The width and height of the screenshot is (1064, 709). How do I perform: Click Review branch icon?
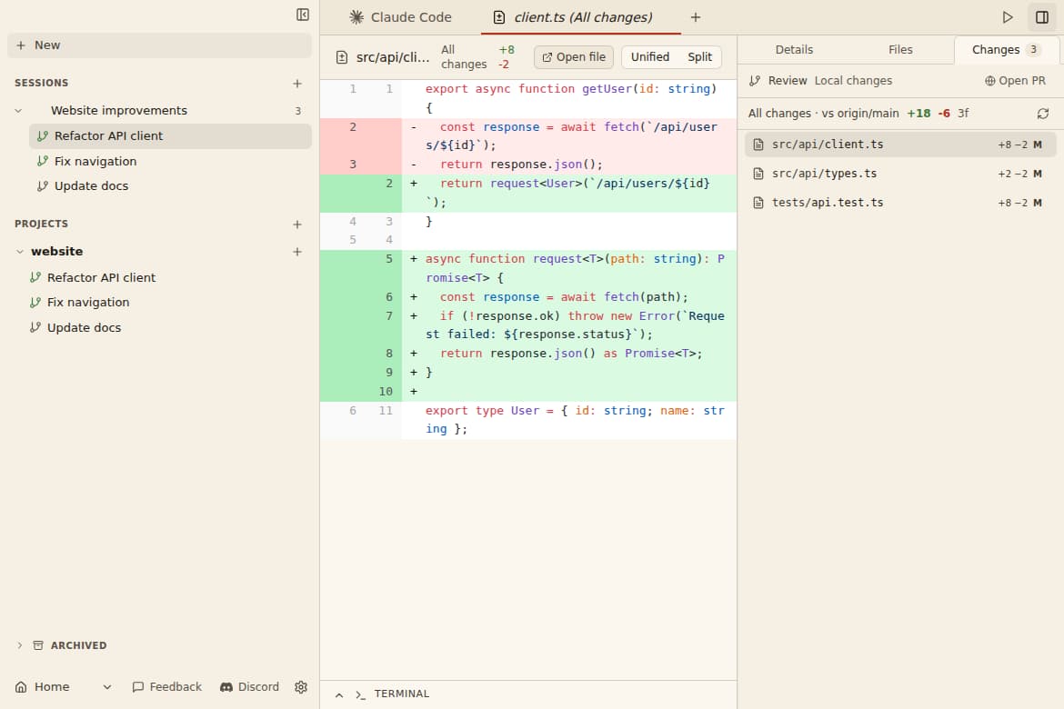click(755, 81)
